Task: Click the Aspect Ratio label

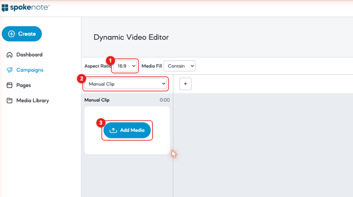Action: pos(98,66)
